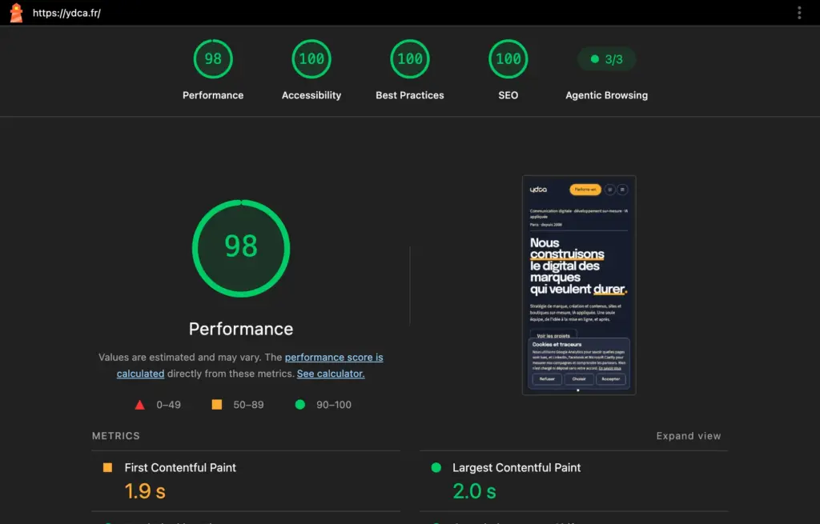Click the green circle 90–100 legend icon
Screen dimensions: 820x524
(299, 404)
